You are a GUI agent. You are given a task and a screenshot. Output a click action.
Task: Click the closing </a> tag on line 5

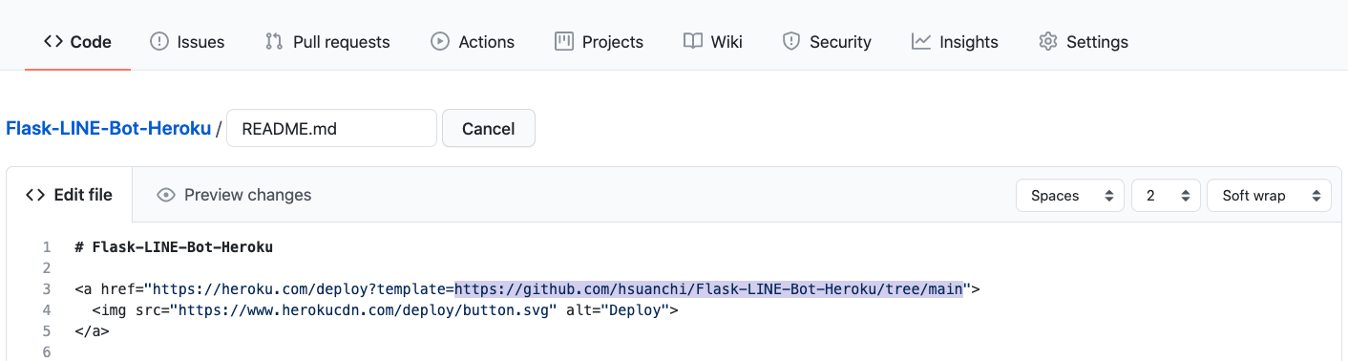point(92,330)
